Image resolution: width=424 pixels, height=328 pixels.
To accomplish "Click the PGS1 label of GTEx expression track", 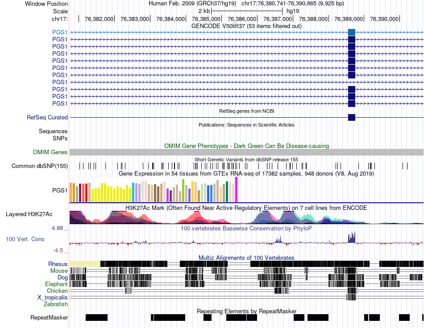I will click(60, 191).
